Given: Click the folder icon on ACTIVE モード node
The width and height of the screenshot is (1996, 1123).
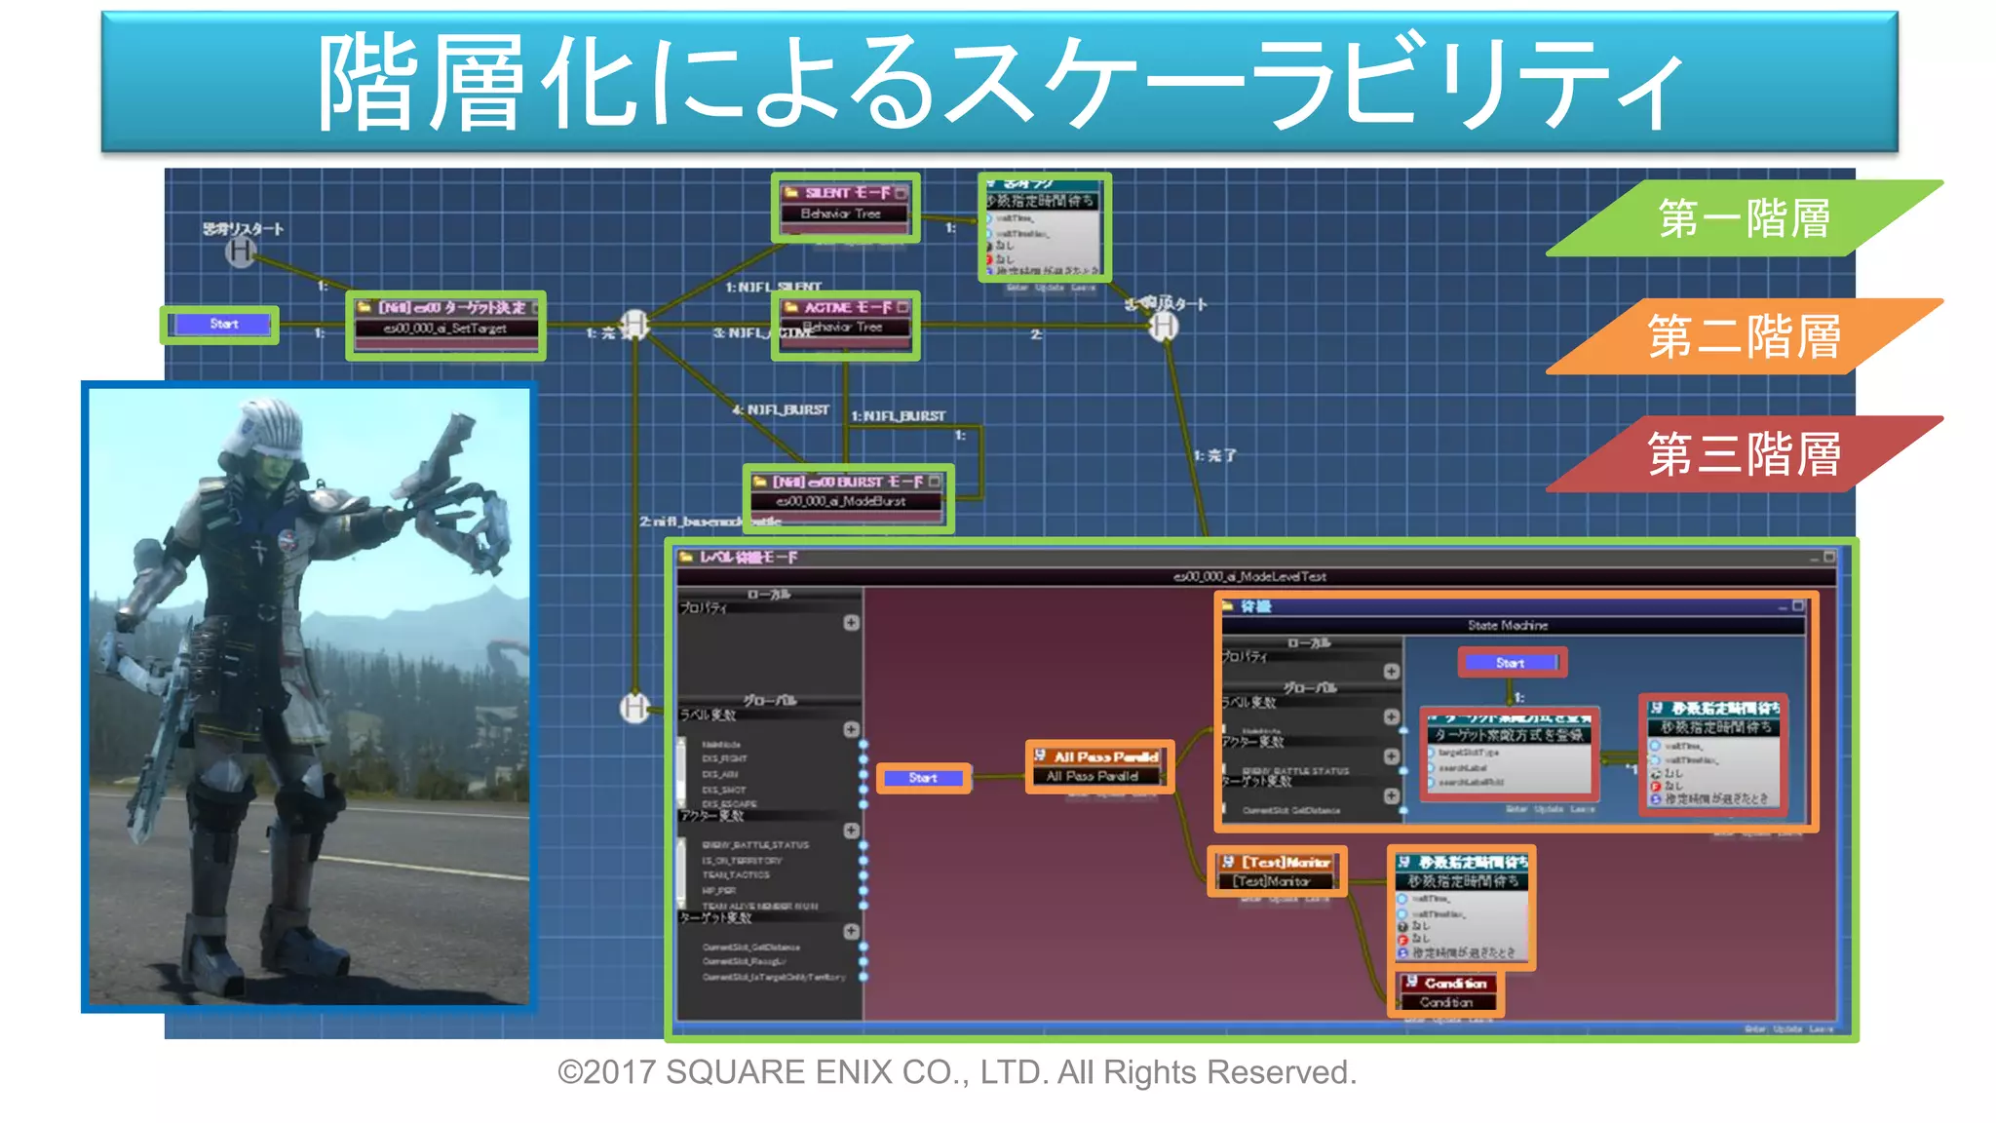Looking at the screenshot, I should point(791,307).
